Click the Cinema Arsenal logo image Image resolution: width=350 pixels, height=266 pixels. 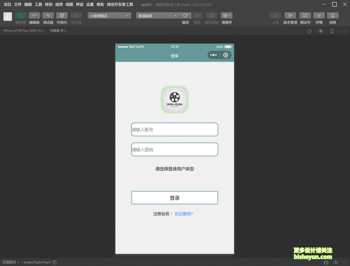tap(175, 99)
